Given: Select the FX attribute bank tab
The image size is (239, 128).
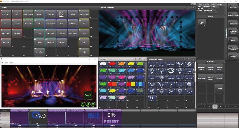Looking at the screenshot, I should tap(236, 107).
